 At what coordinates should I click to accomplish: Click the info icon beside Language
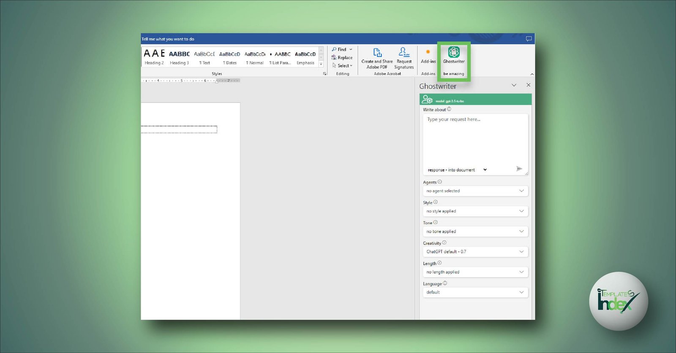pyautogui.click(x=445, y=283)
